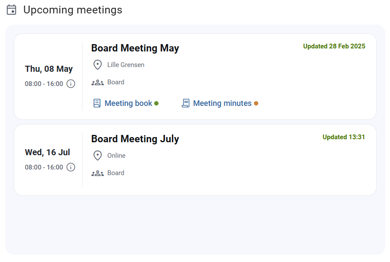Open the Board Meeting July title

point(135,139)
